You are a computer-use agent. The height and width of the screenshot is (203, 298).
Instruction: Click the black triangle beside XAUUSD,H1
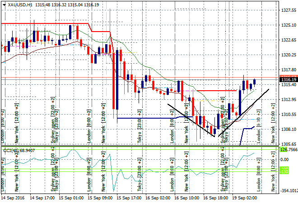(x=4, y=4)
